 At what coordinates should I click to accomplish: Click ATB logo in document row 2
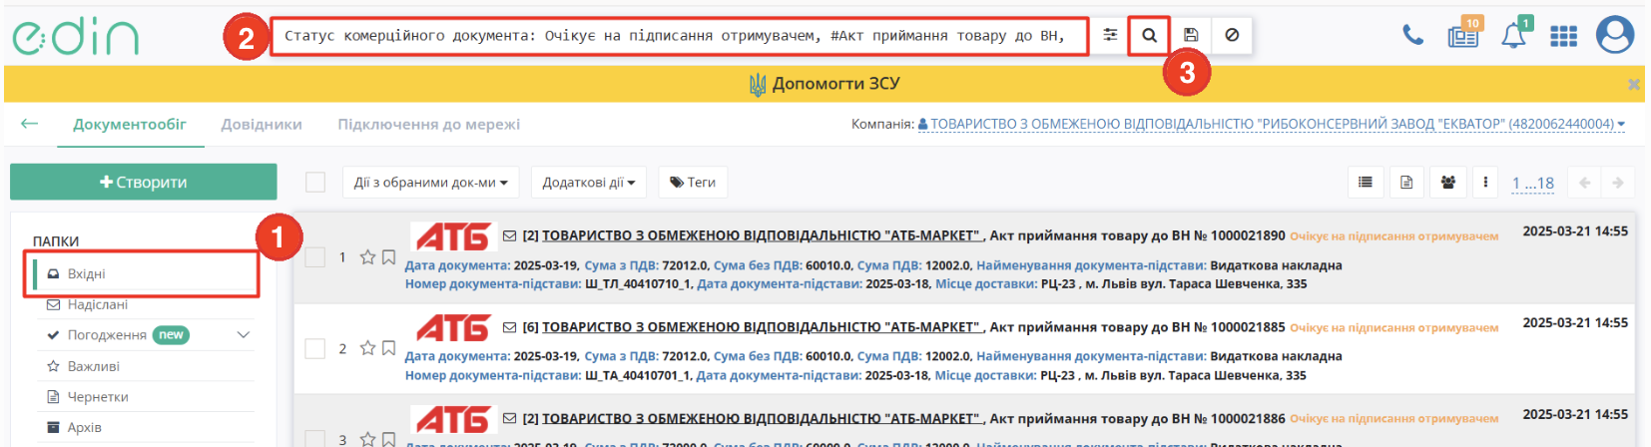(x=453, y=328)
